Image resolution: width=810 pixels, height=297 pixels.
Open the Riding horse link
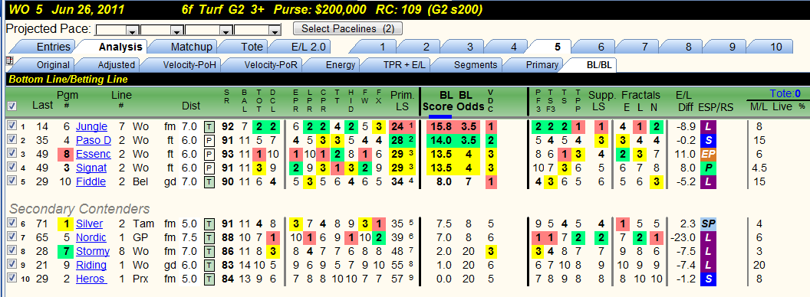pyautogui.click(x=91, y=265)
